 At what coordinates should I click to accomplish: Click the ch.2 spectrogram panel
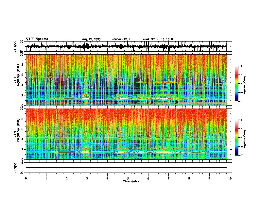[126, 134]
